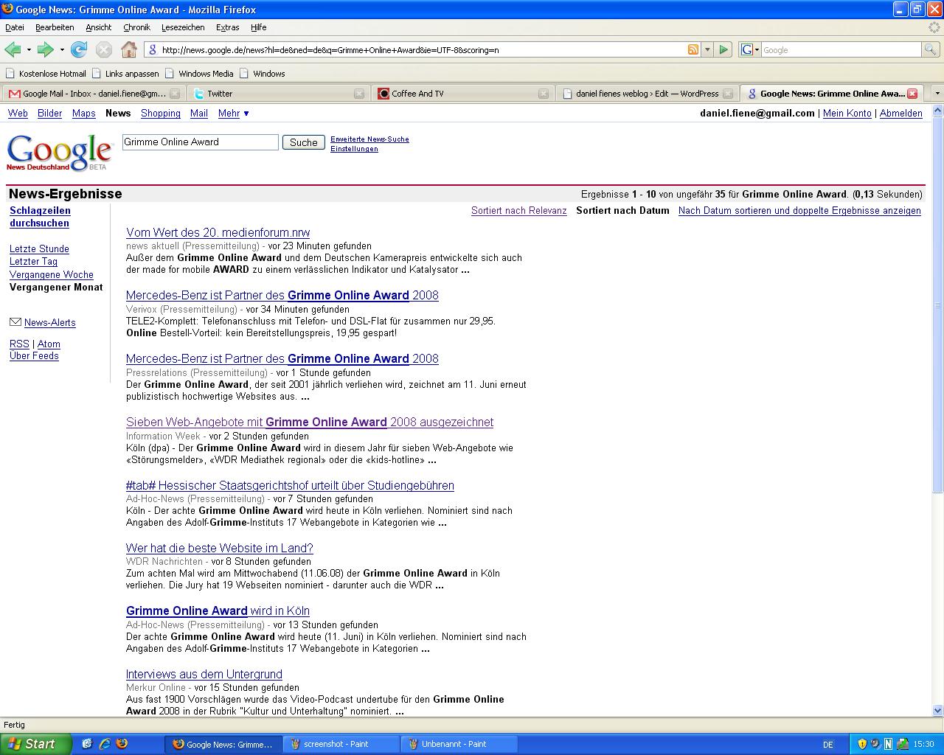This screenshot has height=755, width=944.
Task: Open the Hilfe menu
Action: 258,27
